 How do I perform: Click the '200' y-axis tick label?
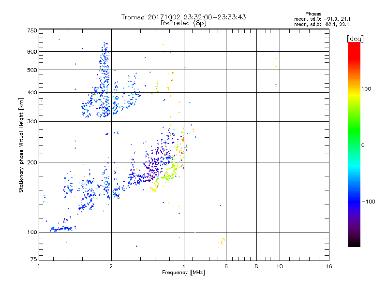(x=32, y=162)
